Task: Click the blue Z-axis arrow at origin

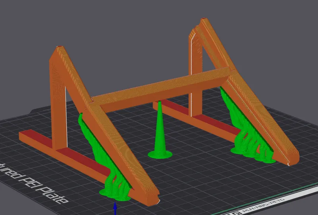Action: 115,208
